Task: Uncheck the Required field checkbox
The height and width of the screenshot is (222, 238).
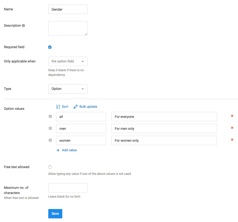Action: [50, 47]
